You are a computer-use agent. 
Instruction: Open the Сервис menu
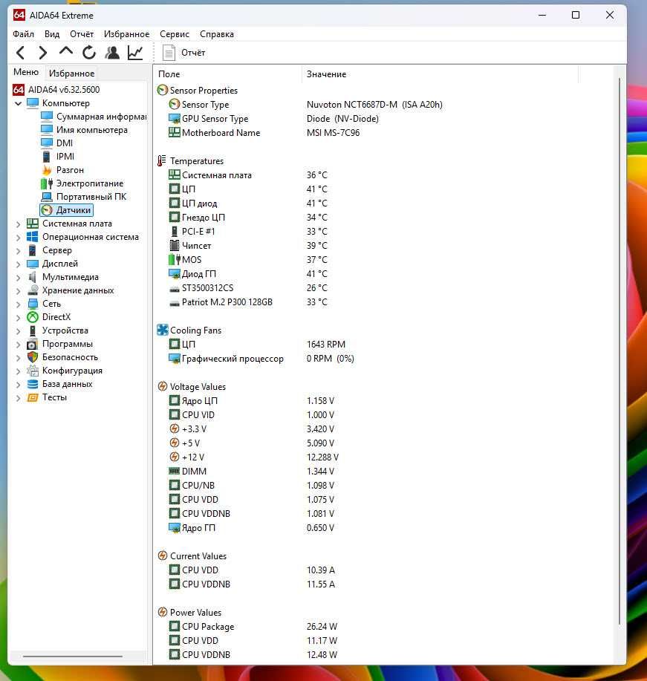click(175, 34)
